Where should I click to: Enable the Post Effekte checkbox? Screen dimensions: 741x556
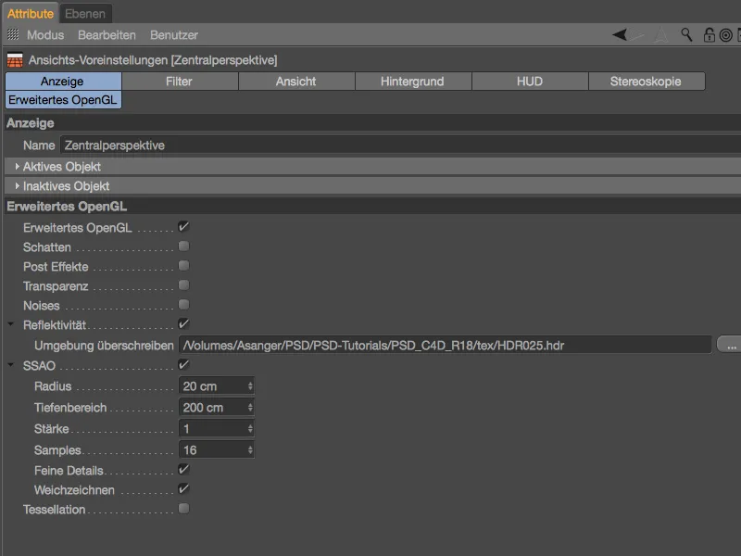[183, 266]
